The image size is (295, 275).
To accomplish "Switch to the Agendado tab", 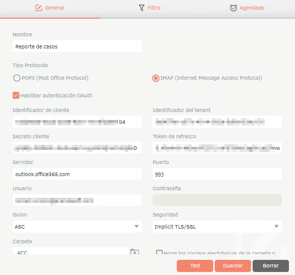I will point(247,8).
